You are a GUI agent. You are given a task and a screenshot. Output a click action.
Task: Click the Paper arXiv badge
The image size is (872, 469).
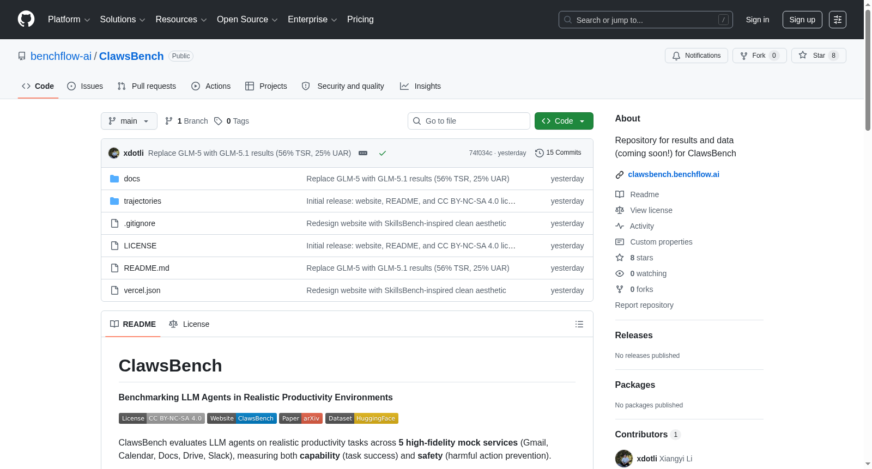point(301,418)
